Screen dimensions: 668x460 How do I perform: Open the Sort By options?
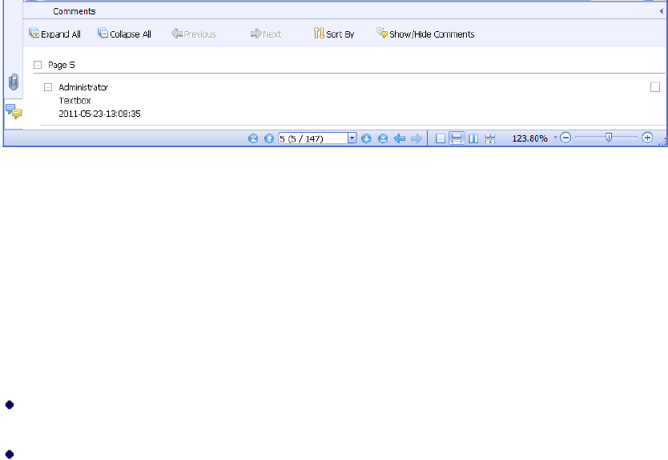[333, 34]
